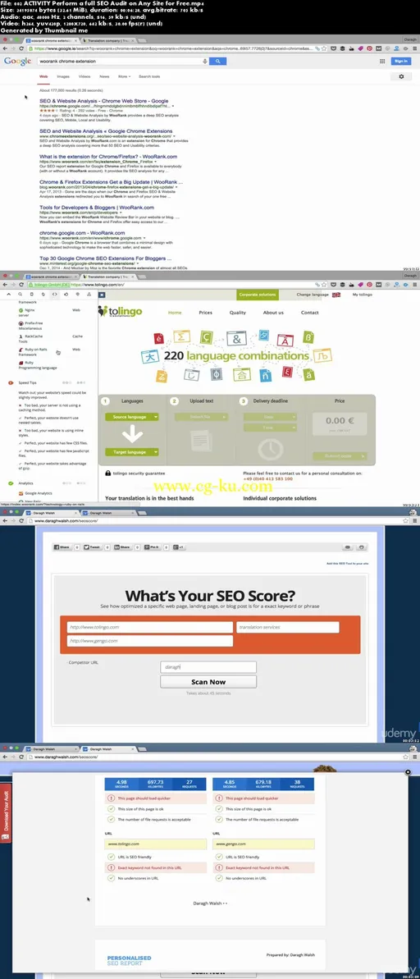This screenshot has width=420, height=979.
Task: Click the code brackets icon in the WooRank panel toolbar
Action: 54,294
